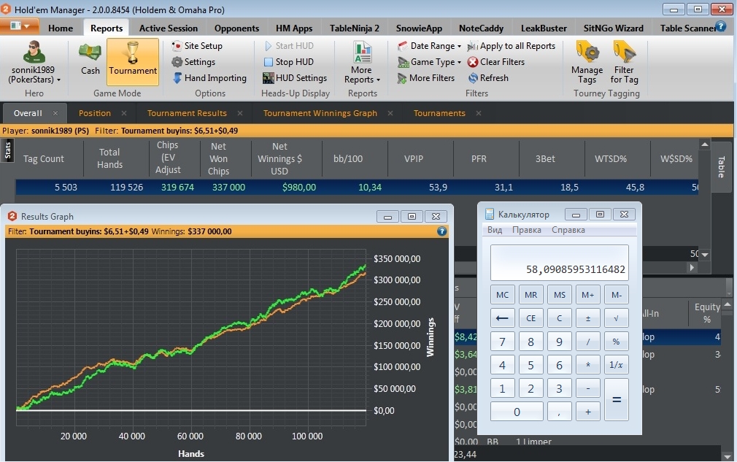
Task: Click the HUD Settings icon
Action: tap(269, 78)
